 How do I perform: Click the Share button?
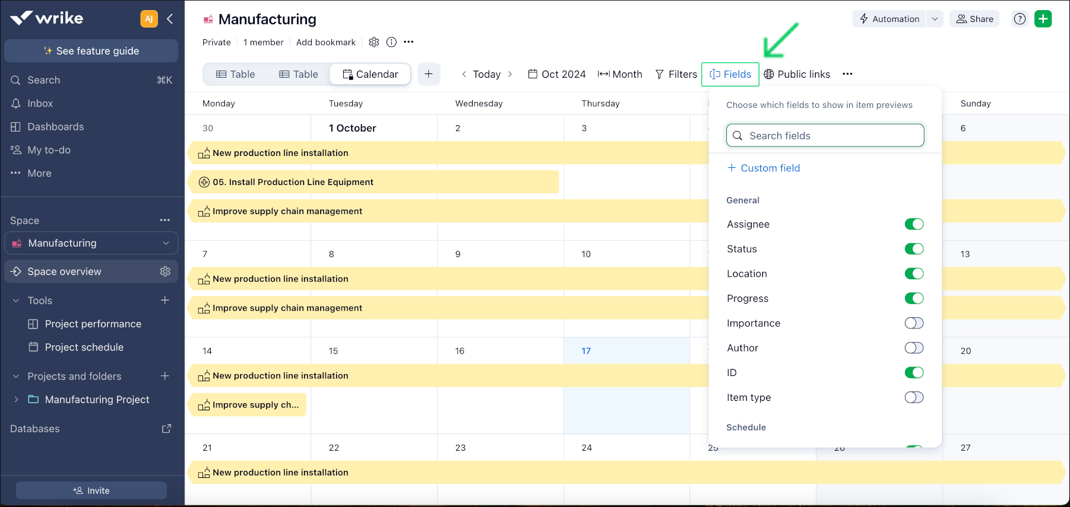[974, 19]
